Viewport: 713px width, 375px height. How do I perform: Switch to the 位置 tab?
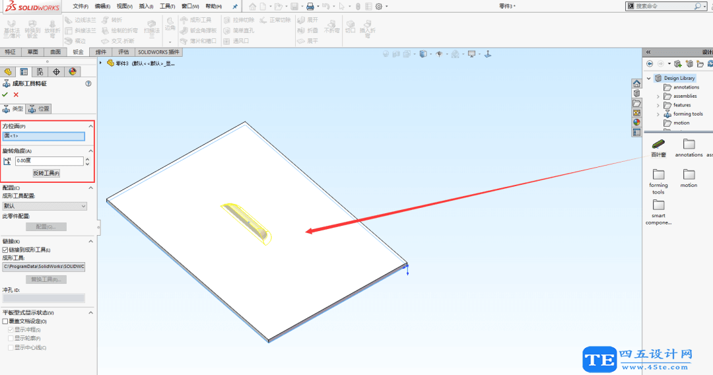[39, 109]
